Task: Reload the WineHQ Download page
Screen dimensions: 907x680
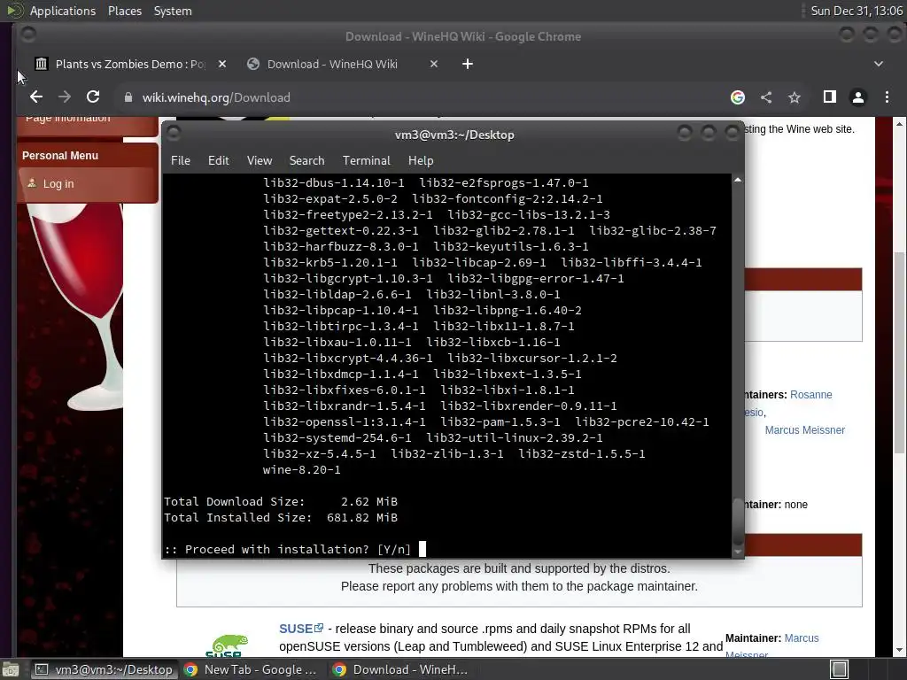Action: 93,97
